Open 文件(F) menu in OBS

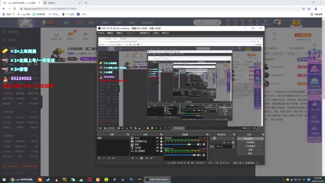point(101,33)
